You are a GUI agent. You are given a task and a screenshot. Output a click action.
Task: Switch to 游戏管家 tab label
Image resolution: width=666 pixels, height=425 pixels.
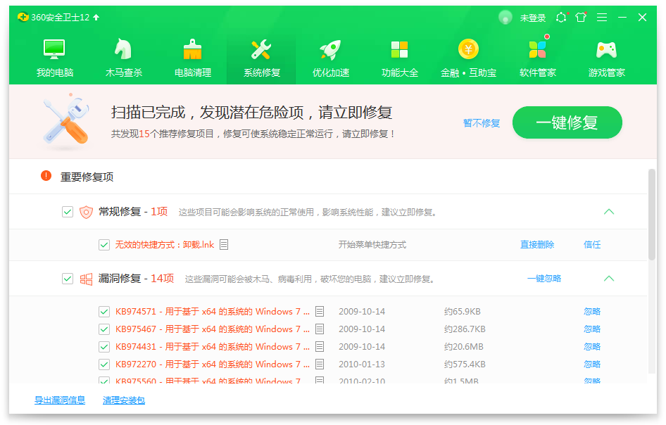pyautogui.click(x=607, y=72)
